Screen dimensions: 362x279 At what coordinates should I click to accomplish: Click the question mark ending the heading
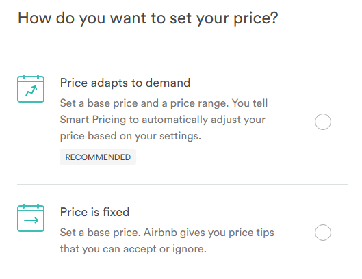274,18
